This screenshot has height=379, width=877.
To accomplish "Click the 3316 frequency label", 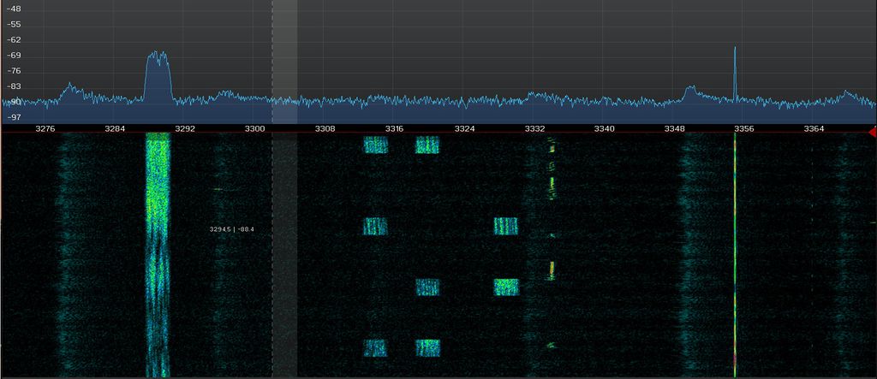I will pyautogui.click(x=394, y=128).
